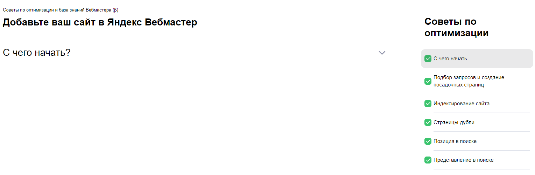535x175 pixels.
Task: Expand the 'С чего начать?' accordion title
Action: pos(37,53)
